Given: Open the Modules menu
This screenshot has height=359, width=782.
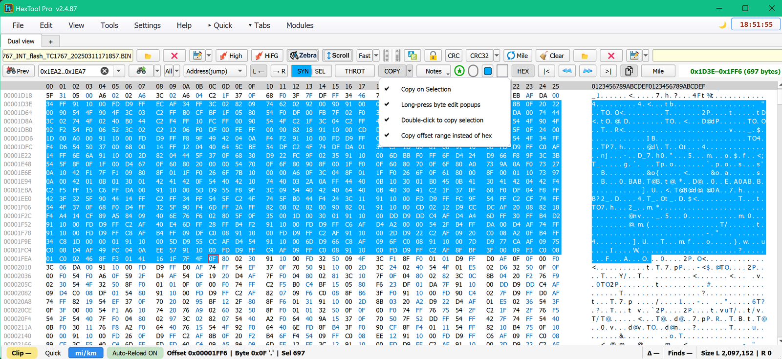Looking at the screenshot, I should 300,25.
